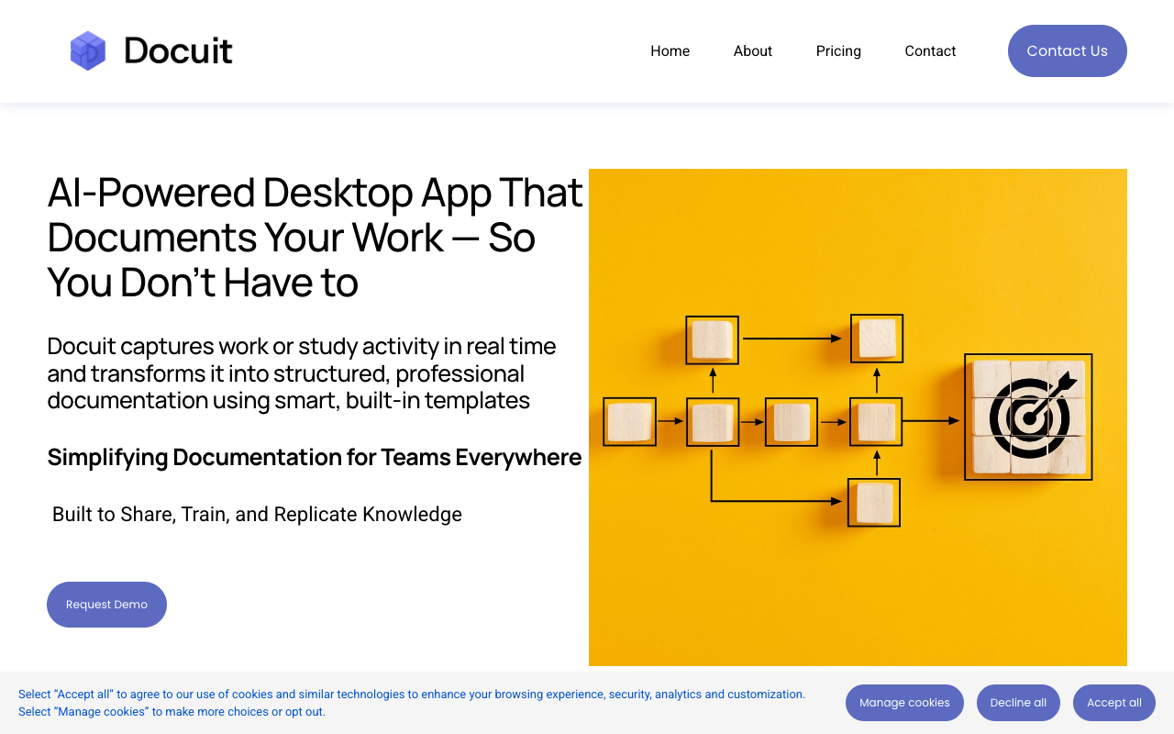Screen dimensions: 1174x734
Task: Accept all cookies
Action: pos(1113,702)
